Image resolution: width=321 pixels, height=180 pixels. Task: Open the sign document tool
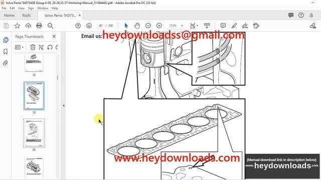(245, 25)
